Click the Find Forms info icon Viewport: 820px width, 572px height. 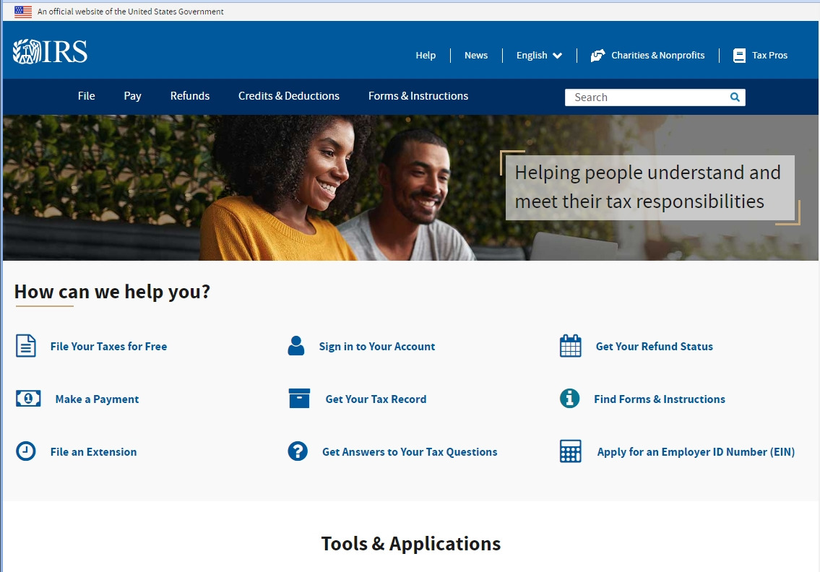coord(569,399)
